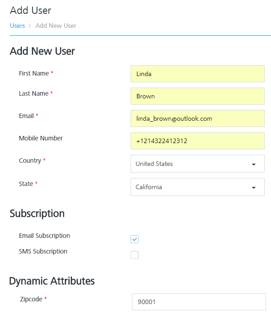This screenshot has width=271, height=313.
Task: Click the Zipcode label text
Action: [x=31, y=299]
